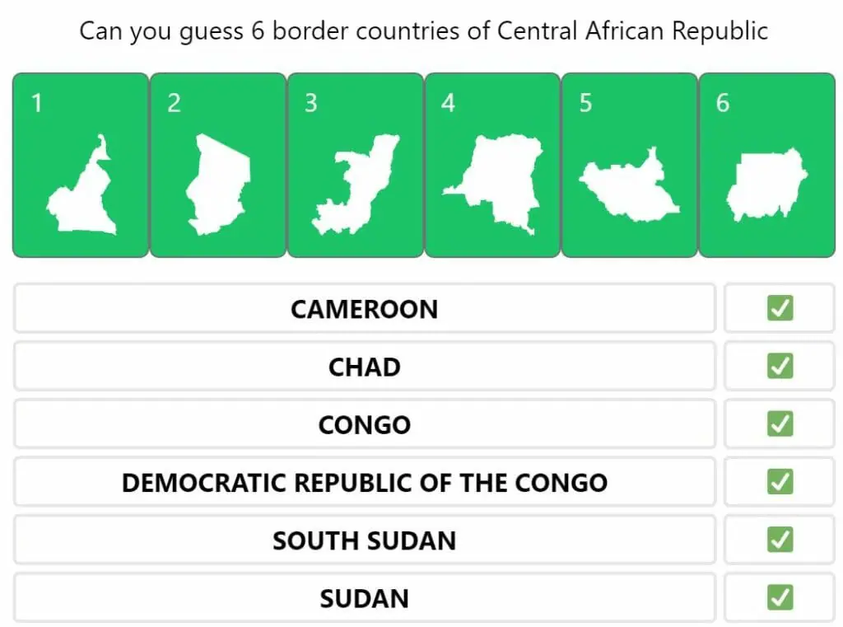843x627 pixels.
Task: Select the SUDAN answer field
Action: pyautogui.click(x=364, y=598)
